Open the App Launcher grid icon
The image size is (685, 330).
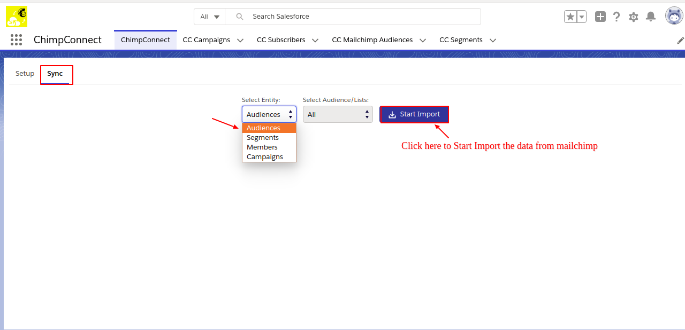coord(16,40)
